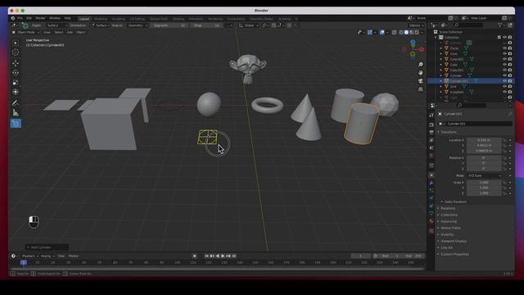Switch perspective/orthographic with the grid icon

[421, 89]
